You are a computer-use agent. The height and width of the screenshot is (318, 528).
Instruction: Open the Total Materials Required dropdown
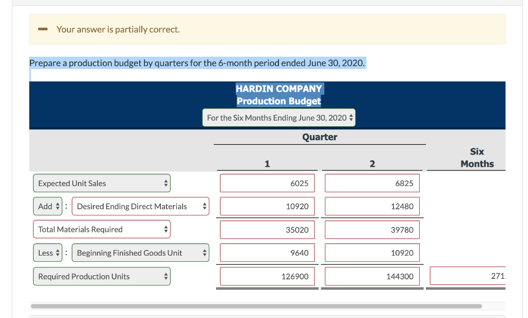[x=102, y=229]
